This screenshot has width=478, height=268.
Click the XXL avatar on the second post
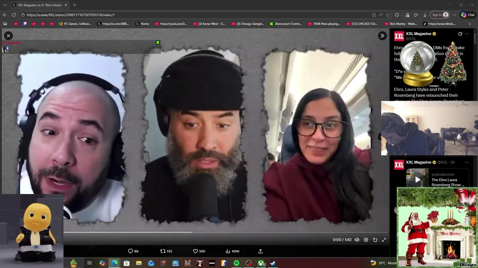(x=399, y=165)
